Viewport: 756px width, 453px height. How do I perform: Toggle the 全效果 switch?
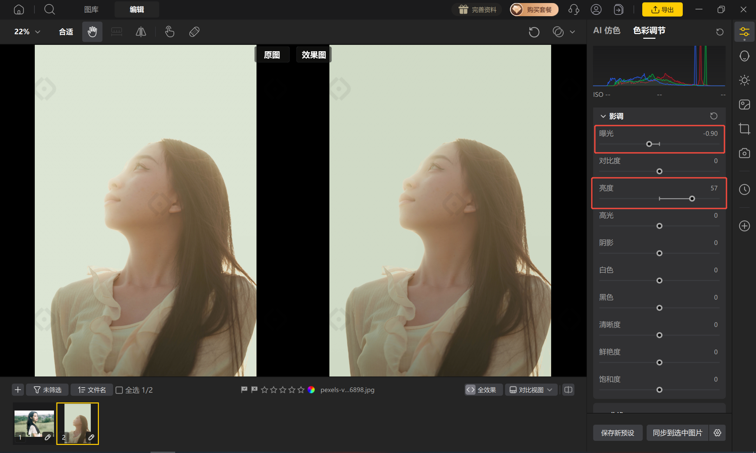click(x=483, y=390)
